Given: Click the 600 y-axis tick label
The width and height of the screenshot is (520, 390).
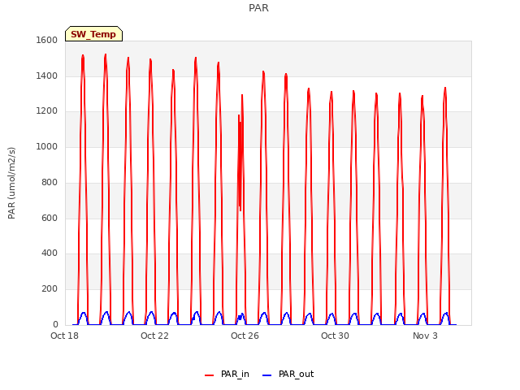Looking at the screenshot, I should [50, 218].
